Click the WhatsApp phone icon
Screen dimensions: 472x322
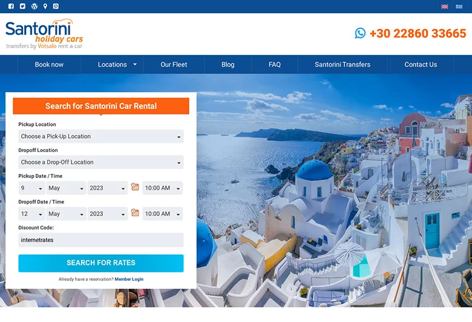(x=360, y=33)
